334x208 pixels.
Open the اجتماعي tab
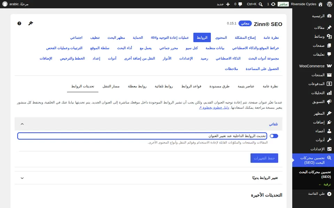(x=76, y=37)
